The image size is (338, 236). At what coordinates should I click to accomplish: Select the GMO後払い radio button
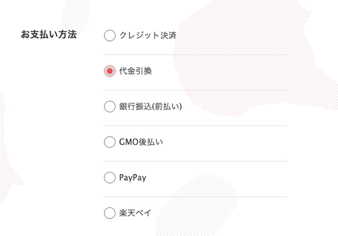109,142
